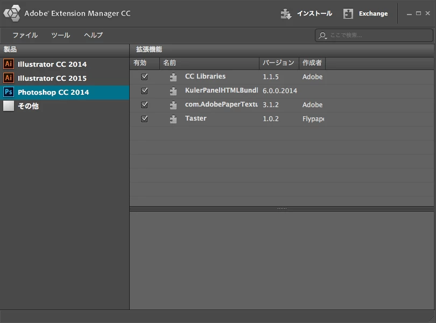Select the com.AdobePaperTextu name text
Image resolution: width=436 pixels, height=323 pixels.
tap(222, 104)
